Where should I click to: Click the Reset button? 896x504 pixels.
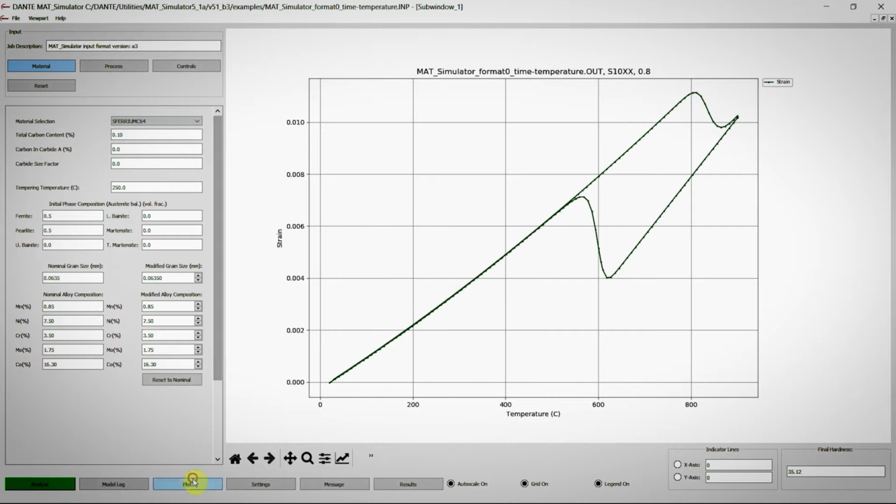(41, 85)
